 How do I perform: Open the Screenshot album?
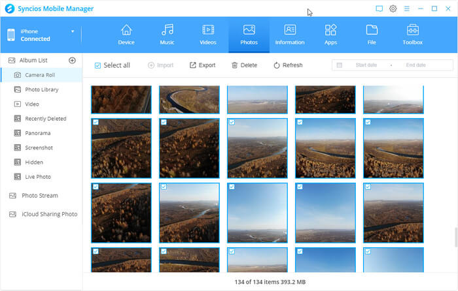42,147
